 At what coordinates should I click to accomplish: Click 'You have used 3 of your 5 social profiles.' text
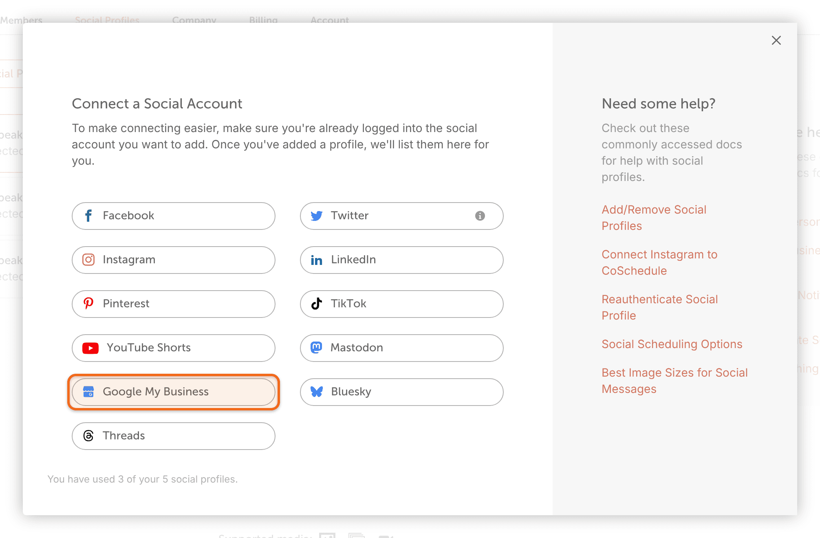(x=143, y=479)
